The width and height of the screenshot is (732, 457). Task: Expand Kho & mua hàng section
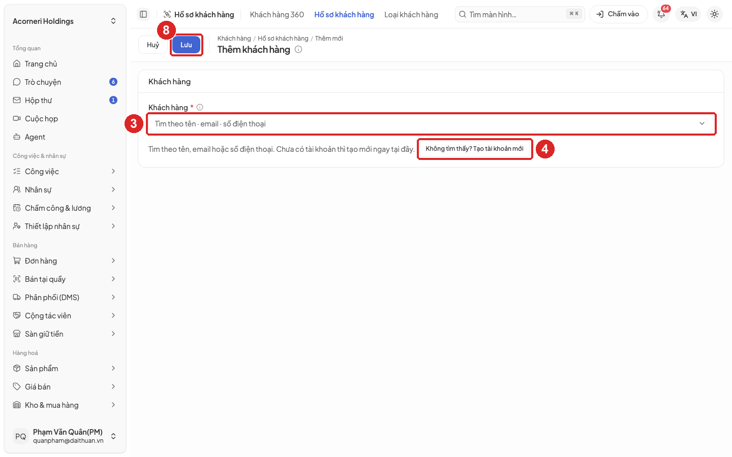(x=65, y=405)
